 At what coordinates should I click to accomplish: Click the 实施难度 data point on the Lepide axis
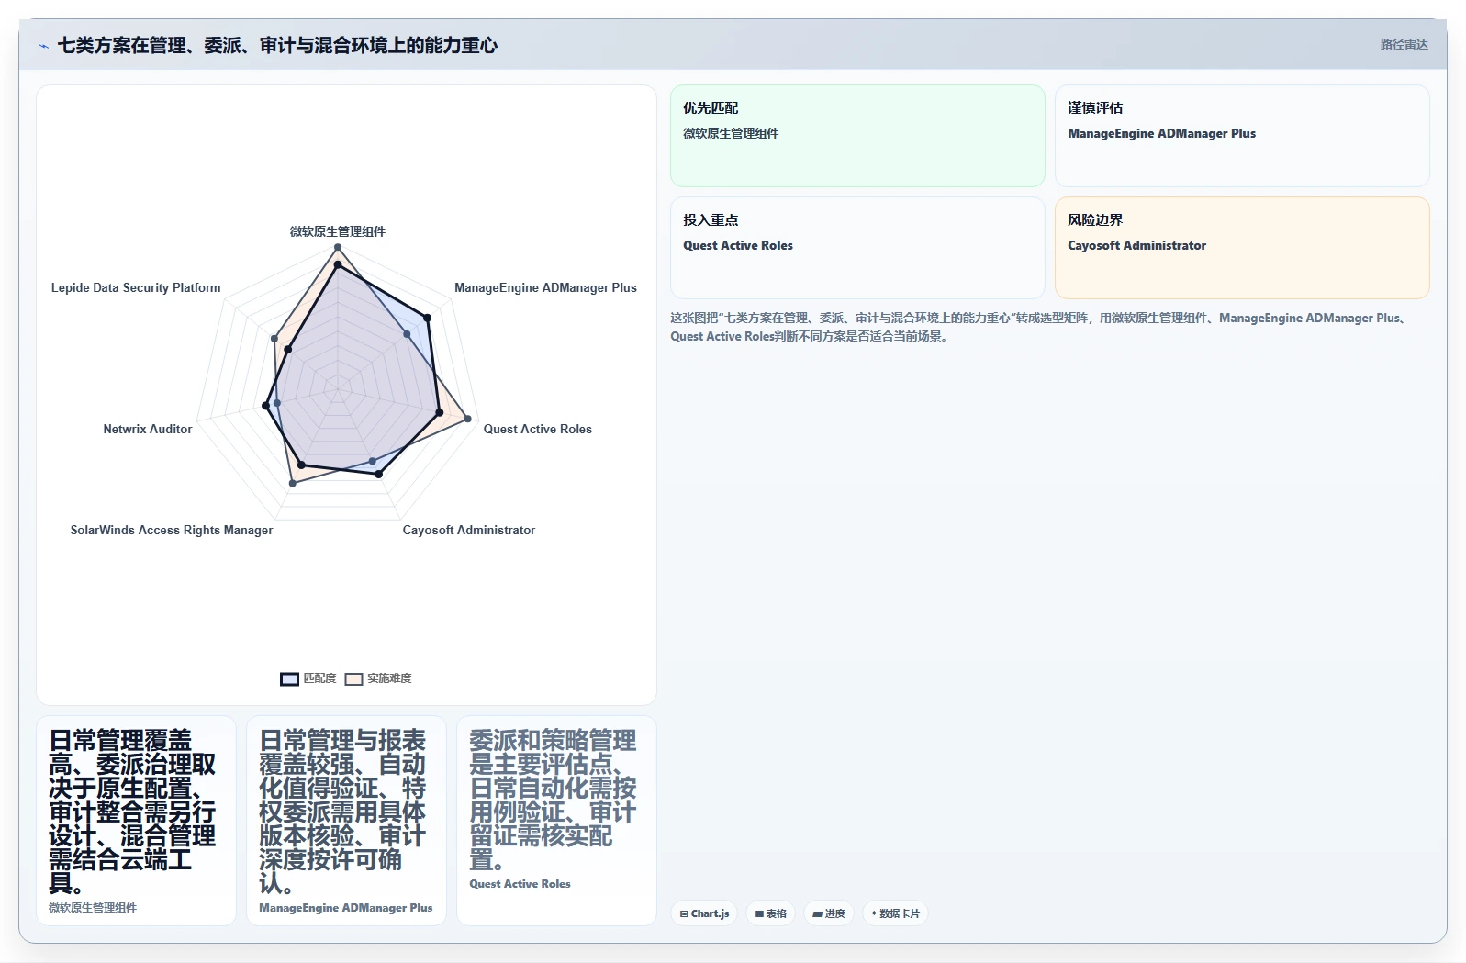[274, 339]
